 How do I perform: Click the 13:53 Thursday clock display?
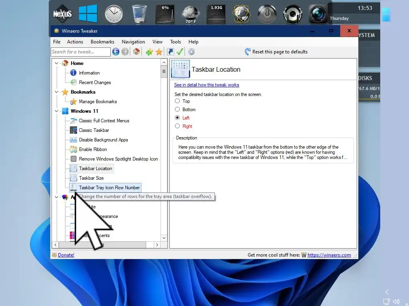pos(353,13)
